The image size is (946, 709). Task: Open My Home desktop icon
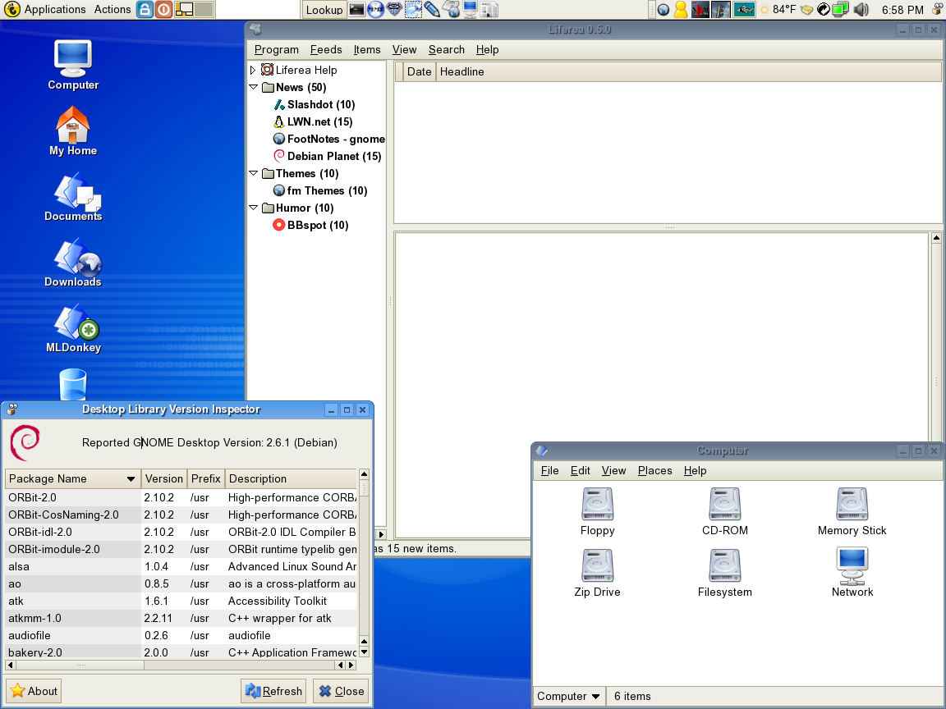[73, 130]
